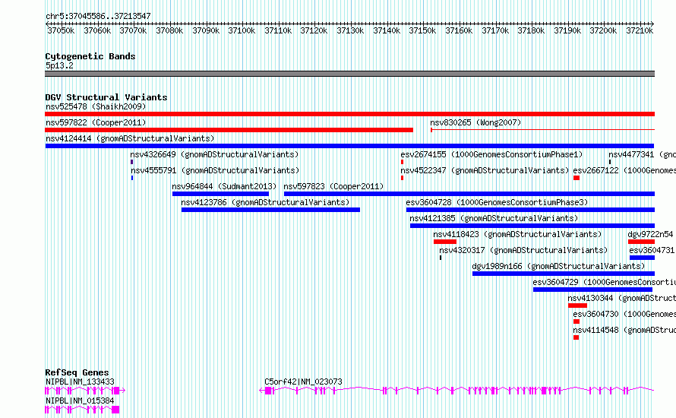Select the nsv597823 blue variant bar
Screen dimensions: 676x418
pyautogui.click(x=469, y=194)
